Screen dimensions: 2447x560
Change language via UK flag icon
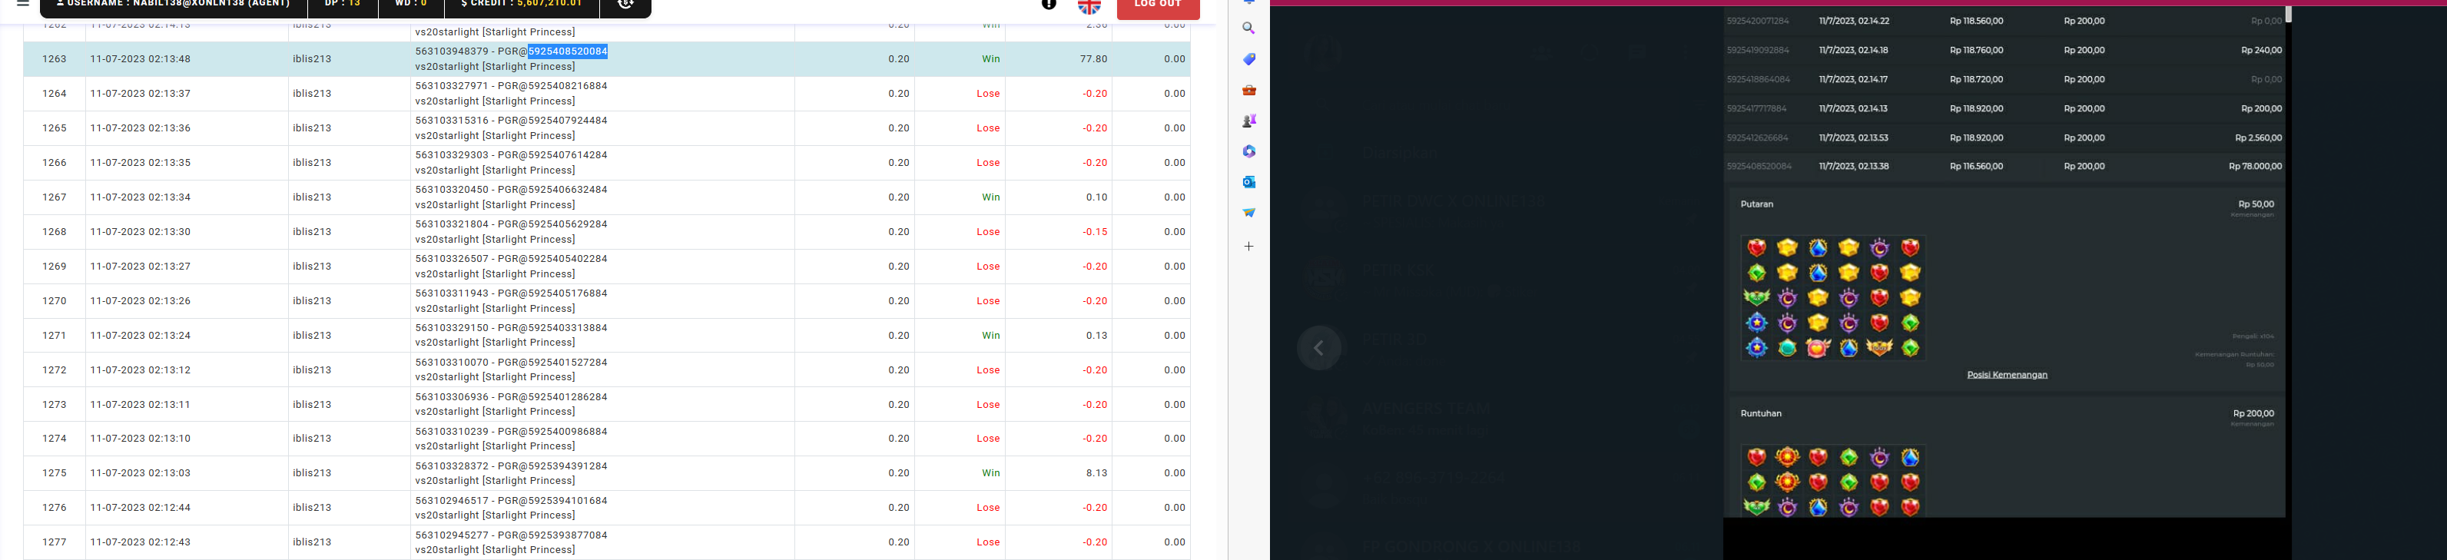click(1089, 5)
